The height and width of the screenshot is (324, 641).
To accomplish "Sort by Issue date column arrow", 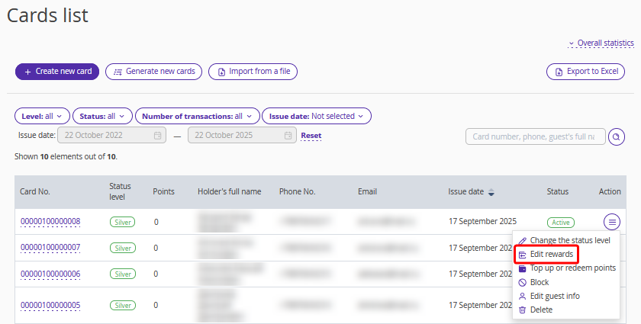I will (x=491, y=192).
